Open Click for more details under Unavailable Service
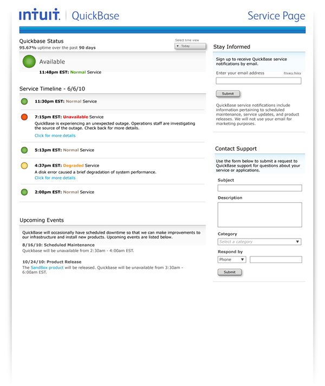This screenshot has width=325, height=386. click(55, 136)
